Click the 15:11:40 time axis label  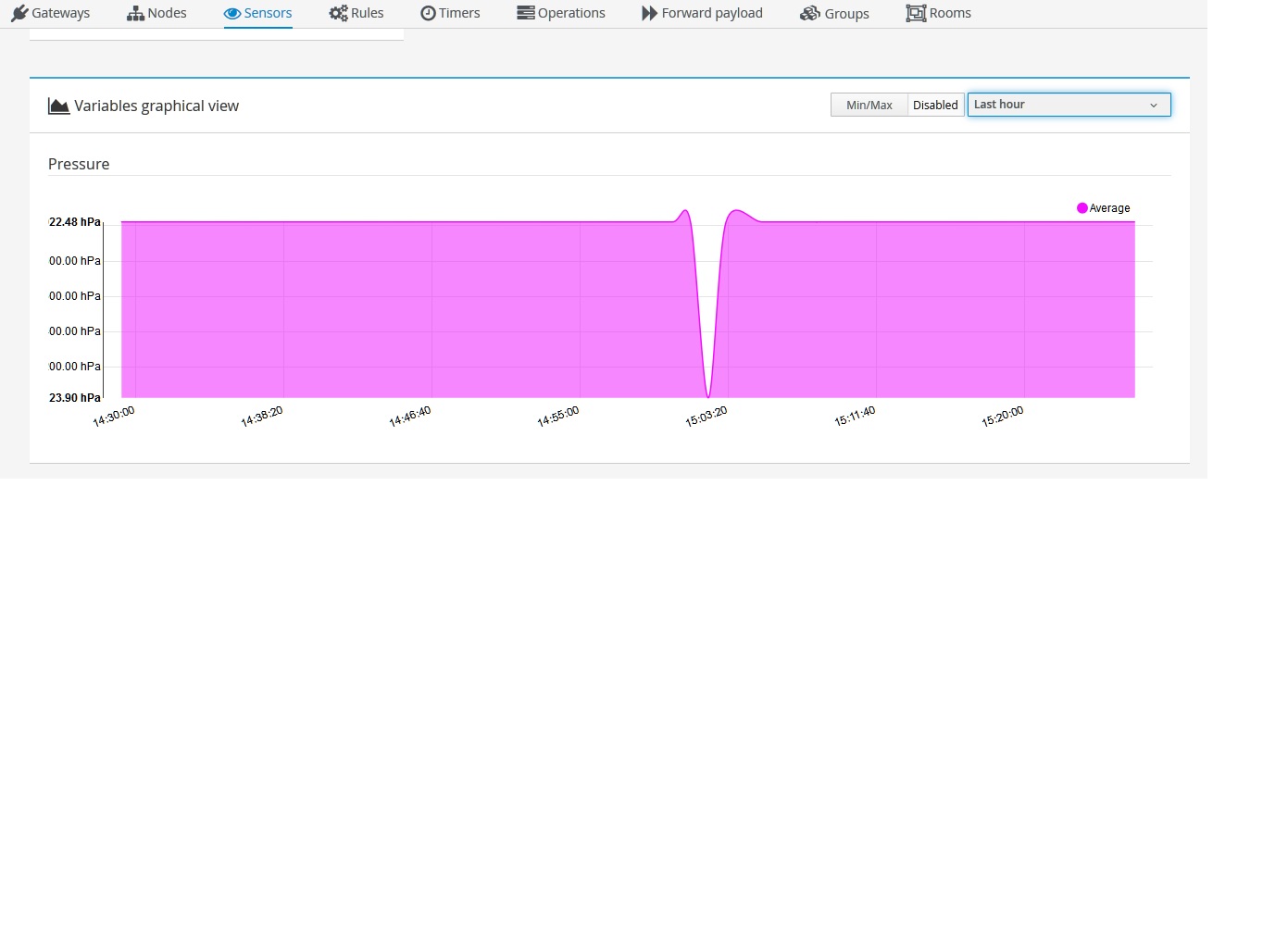(855, 417)
